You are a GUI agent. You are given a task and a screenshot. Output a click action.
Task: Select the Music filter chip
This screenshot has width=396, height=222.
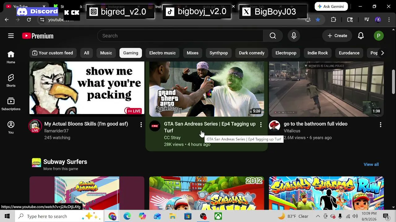pos(106,53)
